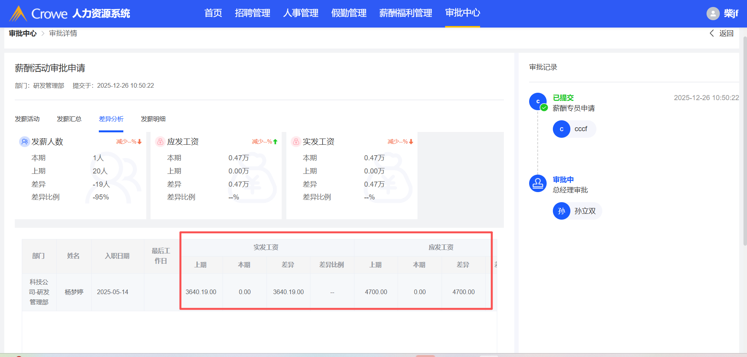Click the 已提交 submitter avatar icon
Screen dimensions: 747x357
click(538, 102)
